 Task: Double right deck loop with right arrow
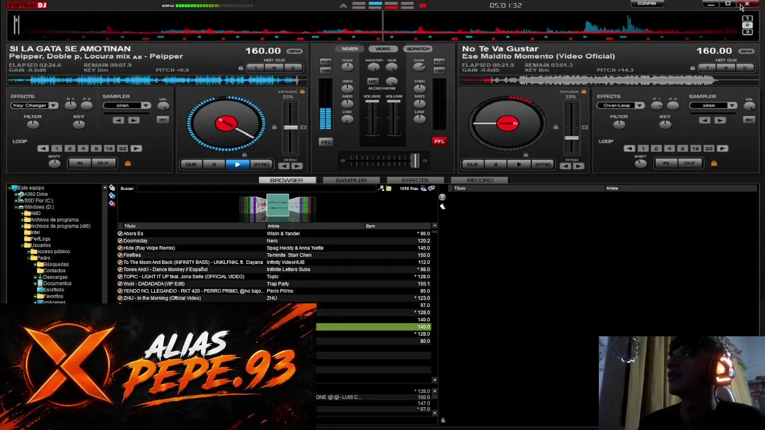tap(723, 148)
